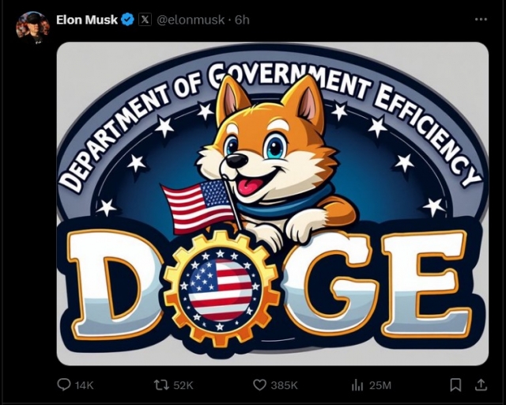
Task: Open Elon Musk's profile avatar
Action: pos(32,28)
